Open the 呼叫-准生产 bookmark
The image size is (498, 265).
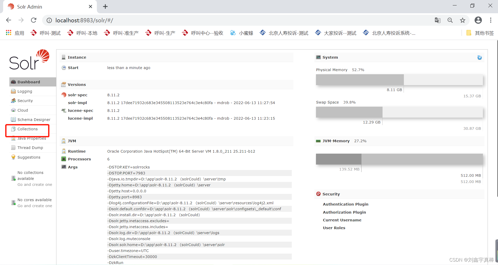pyautogui.click(x=121, y=33)
